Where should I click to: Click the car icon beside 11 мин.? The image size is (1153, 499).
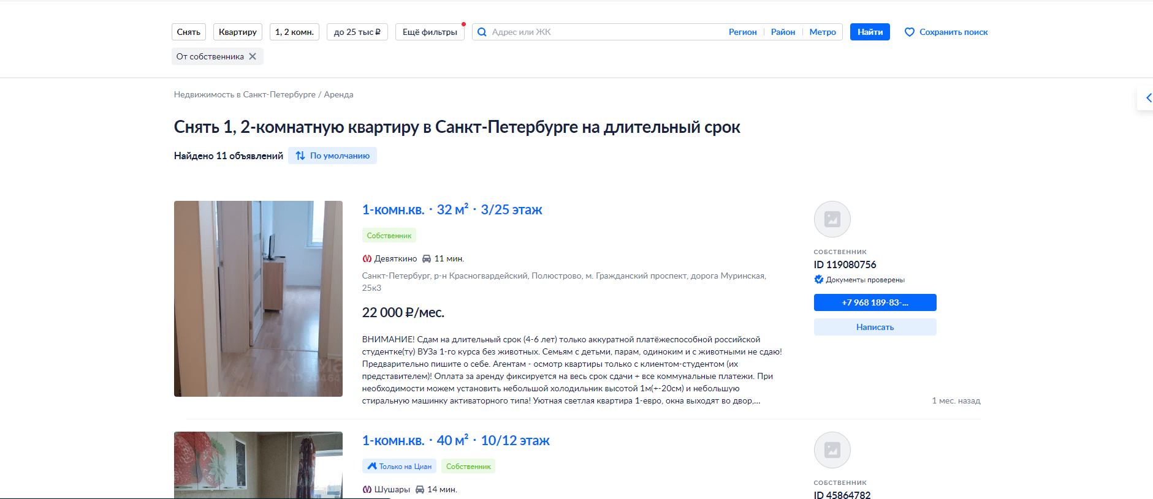tap(427, 258)
